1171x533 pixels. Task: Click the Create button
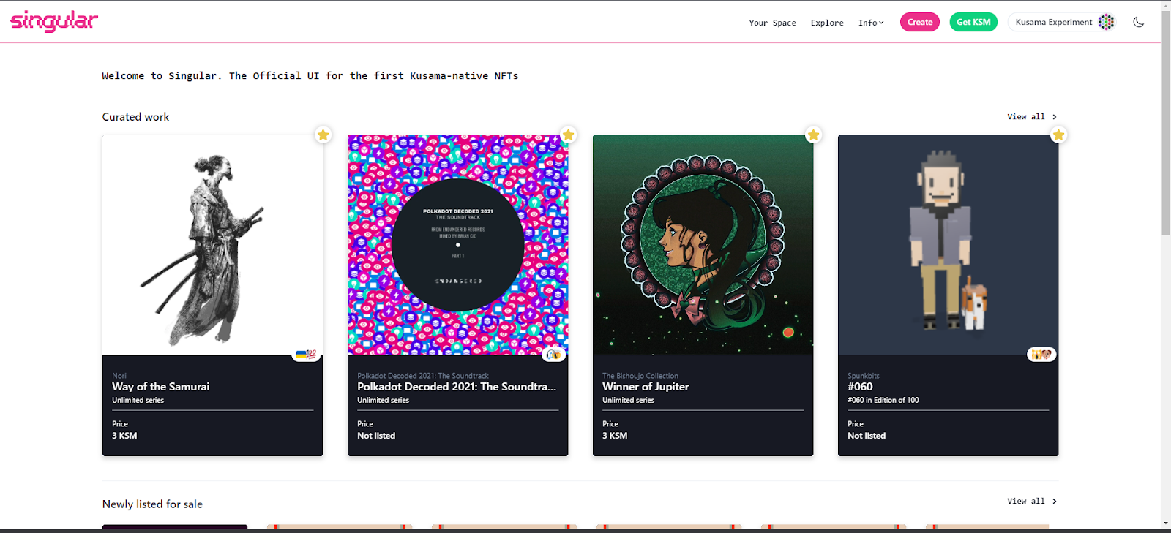point(920,22)
